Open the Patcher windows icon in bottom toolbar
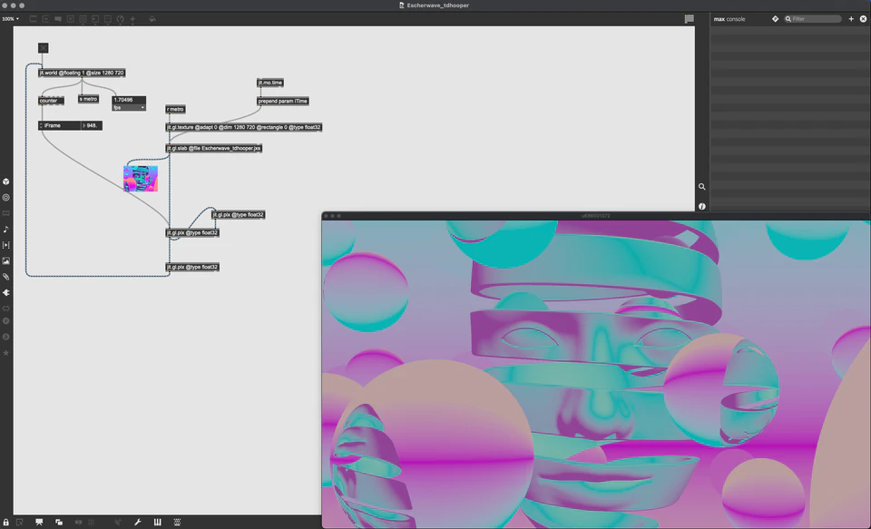The width and height of the screenshot is (871, 529). [59, 523]
